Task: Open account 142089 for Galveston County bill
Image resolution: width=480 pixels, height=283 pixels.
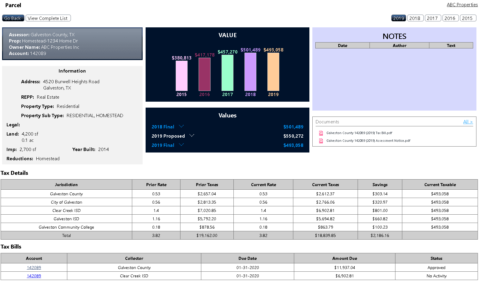Action: pyautogui.click(x=34, y=267)
